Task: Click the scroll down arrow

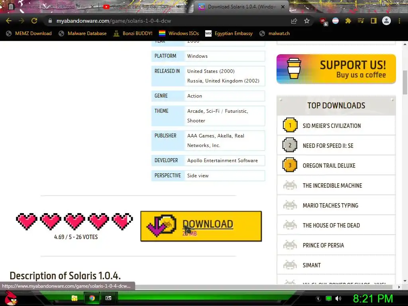Action: coord(405,281)
